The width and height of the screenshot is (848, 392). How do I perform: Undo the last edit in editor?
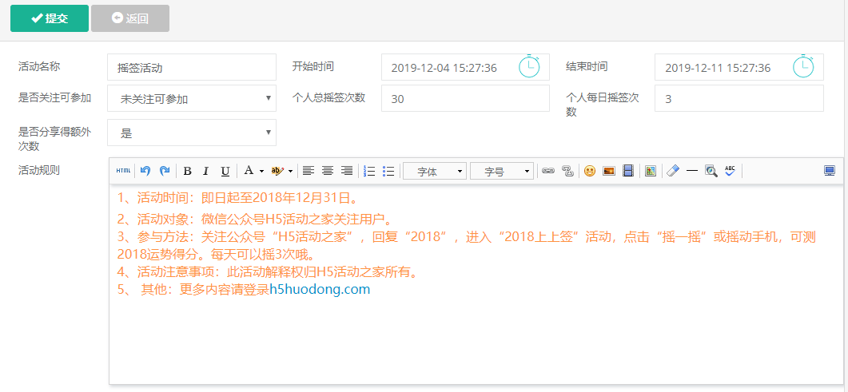coord(145,171)
